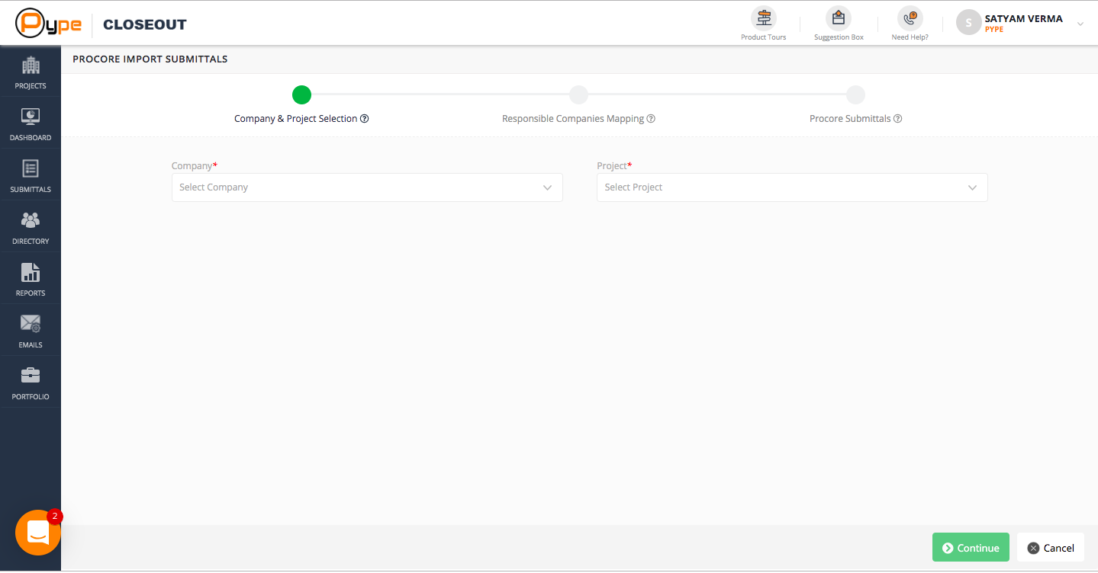Click the Need Help phone icon
Image resolution: width=1098 pixels, height=573 pixels.
tap(910, 18)
